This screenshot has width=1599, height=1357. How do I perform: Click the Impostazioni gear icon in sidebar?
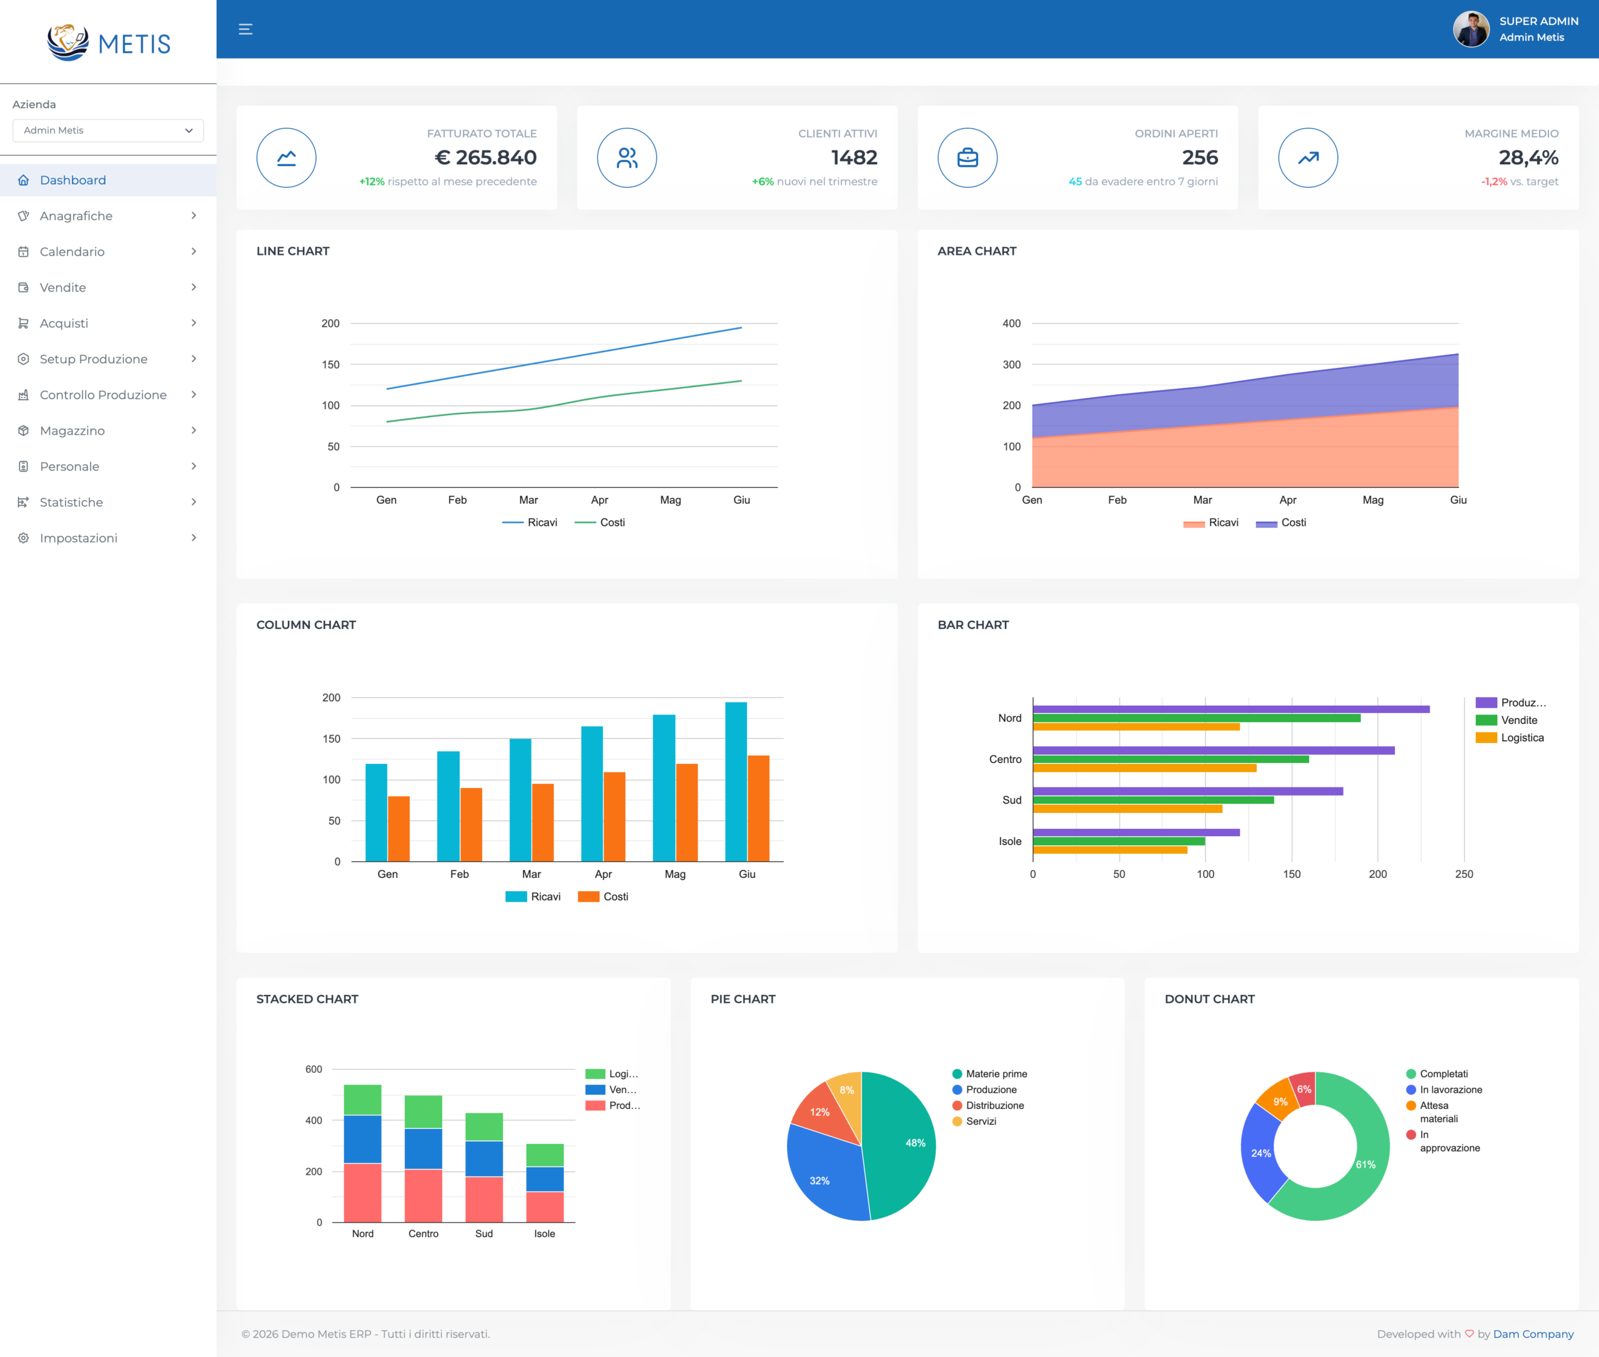(24, 538)
